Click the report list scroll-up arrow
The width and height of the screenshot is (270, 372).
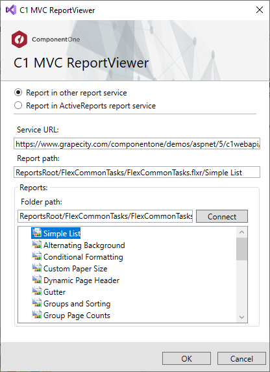coord(241,232)
